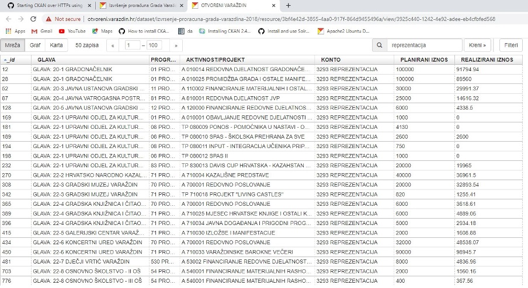
Task: Open the YouTube bookmark
Action: click(x=72, y=31)
